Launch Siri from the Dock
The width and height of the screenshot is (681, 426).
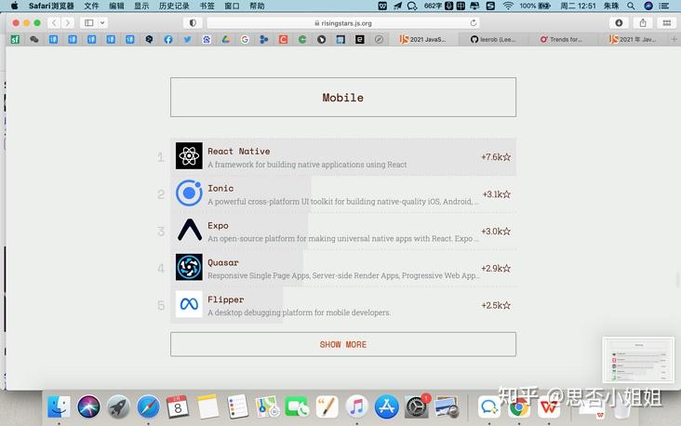pyautogui.click(x=88, y=406)
